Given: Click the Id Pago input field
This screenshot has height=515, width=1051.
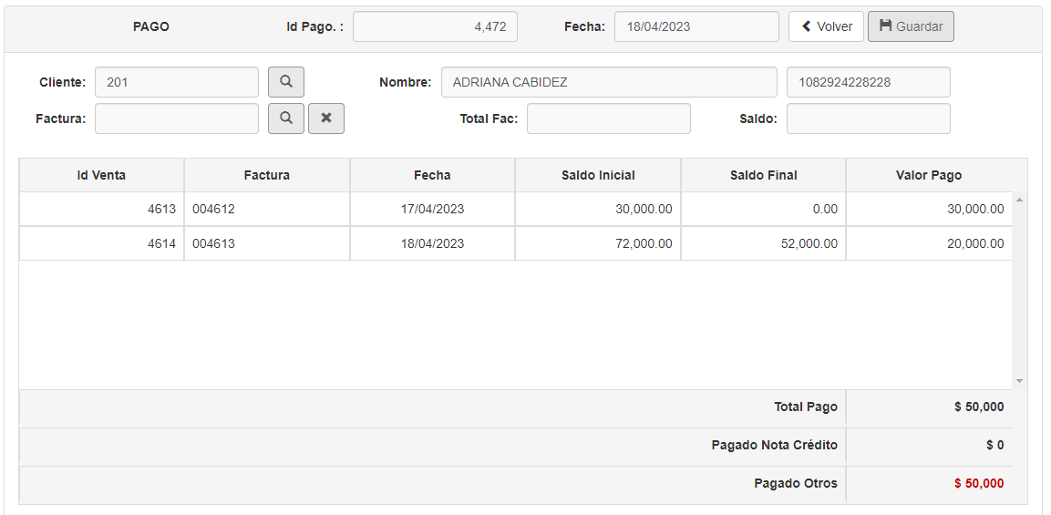Looking at the screenshot, I should (435, 26).
